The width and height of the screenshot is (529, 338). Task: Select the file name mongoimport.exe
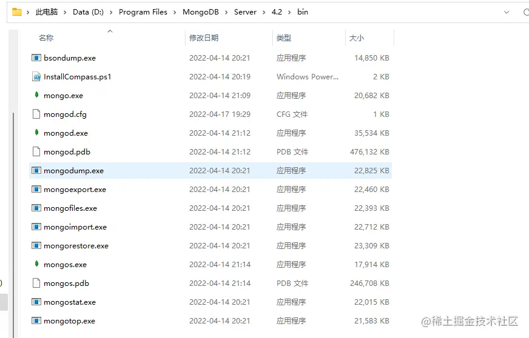75,227
